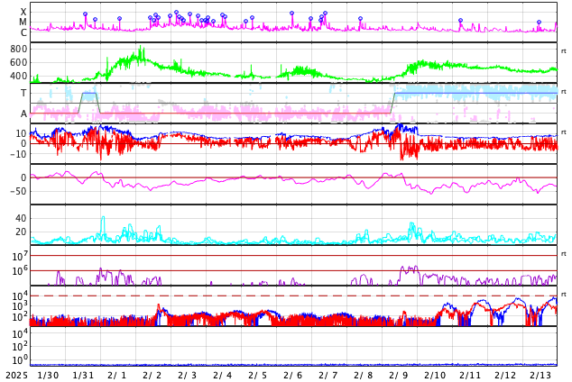Click the 20 tick label on cyan plot

(x=21, y=232)
